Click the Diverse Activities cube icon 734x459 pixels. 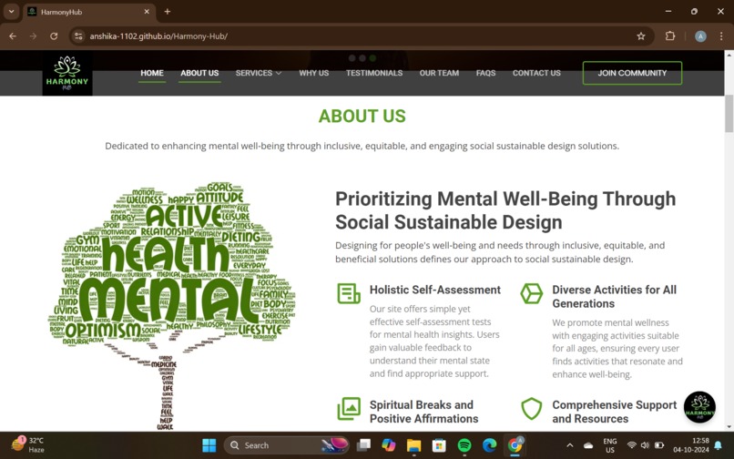point(531,293)
